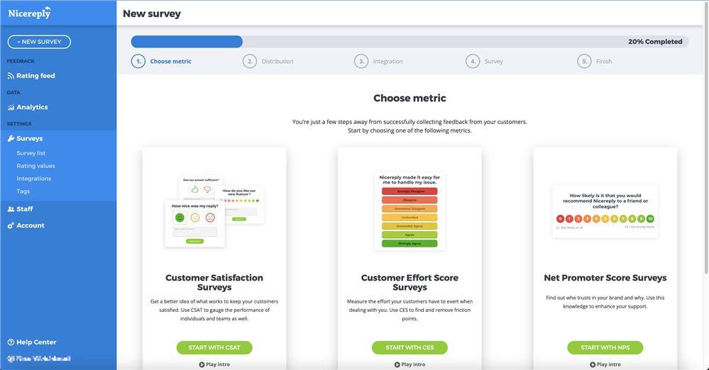Click the Staff people icon
709x370 pixels.
11,209
